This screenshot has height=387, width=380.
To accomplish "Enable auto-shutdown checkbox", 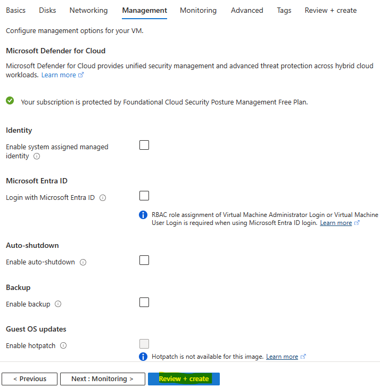I will 144,260.
